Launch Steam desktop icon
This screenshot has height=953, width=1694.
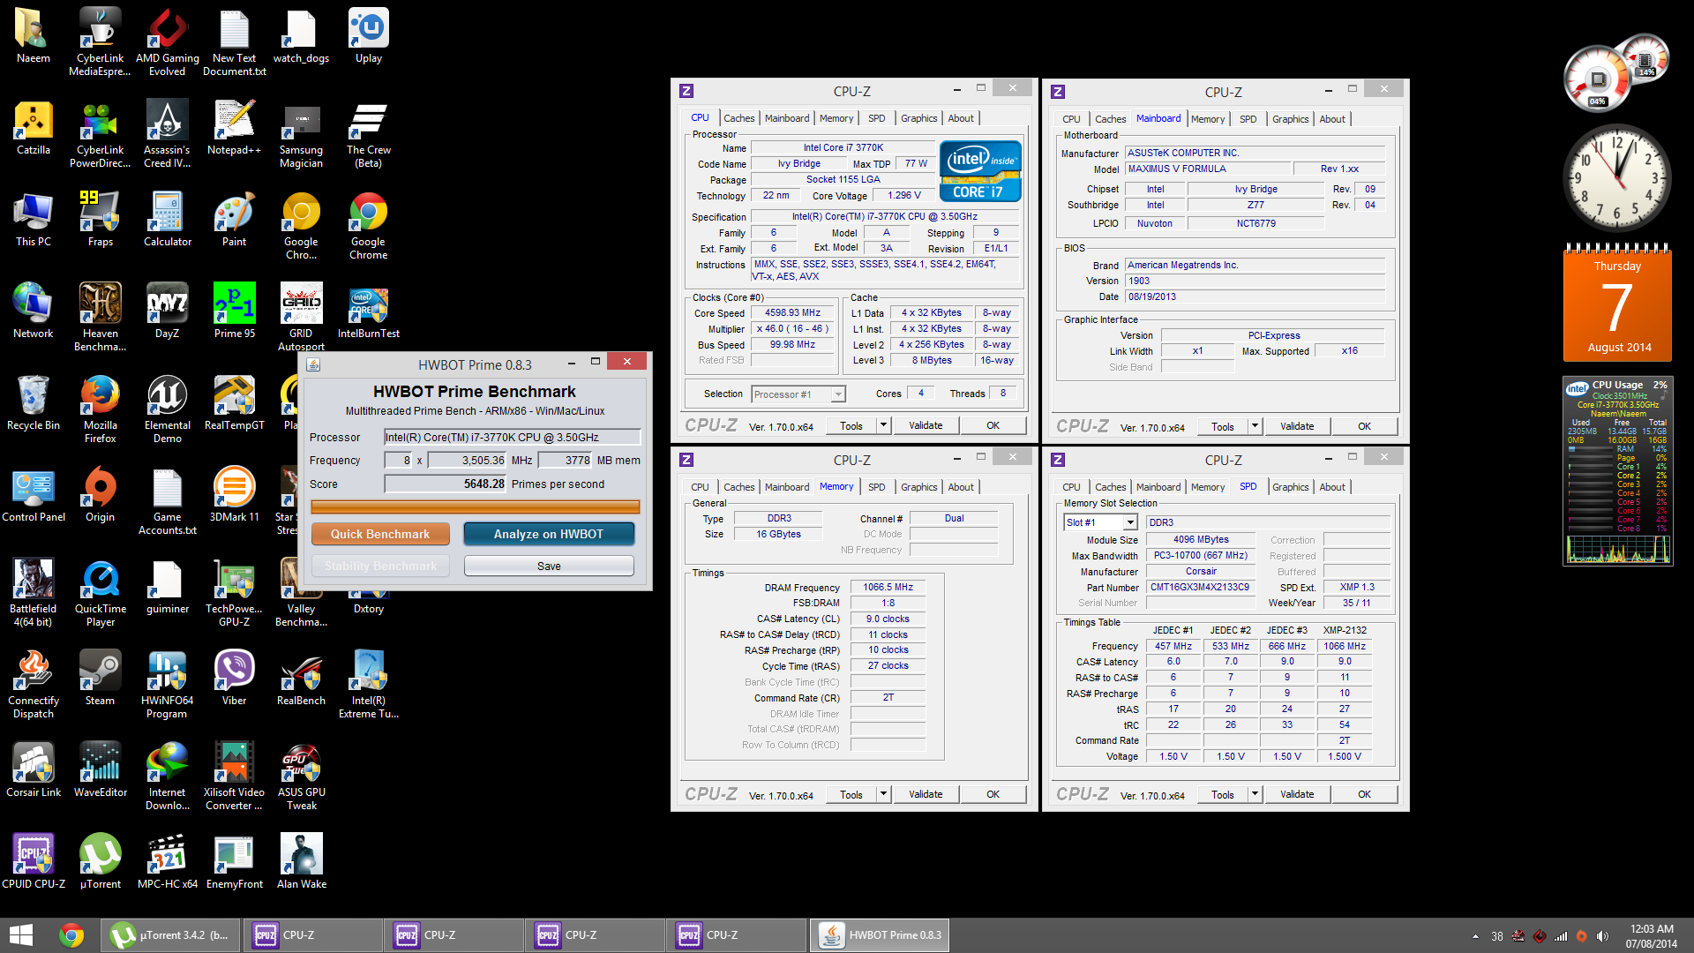point(100,679)
